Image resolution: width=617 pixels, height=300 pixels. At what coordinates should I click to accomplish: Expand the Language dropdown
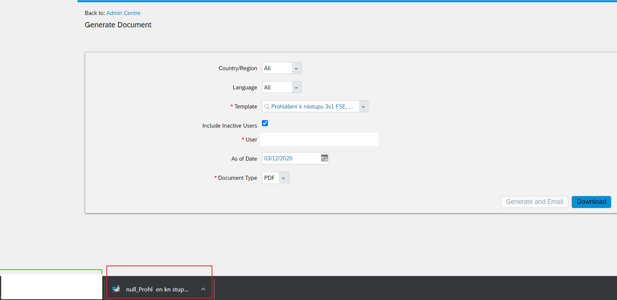296,88
